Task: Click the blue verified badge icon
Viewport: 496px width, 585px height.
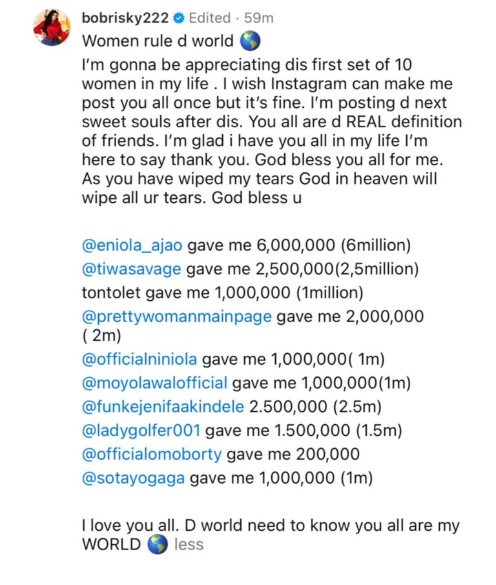Action: click(179, 17)
